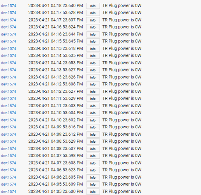The width and height of the screenshot is (201, 195).
Task: Open dev:1574 link for 04:15:23.618 PM entry
Action: pyautogui.click(x=9, y=49)
